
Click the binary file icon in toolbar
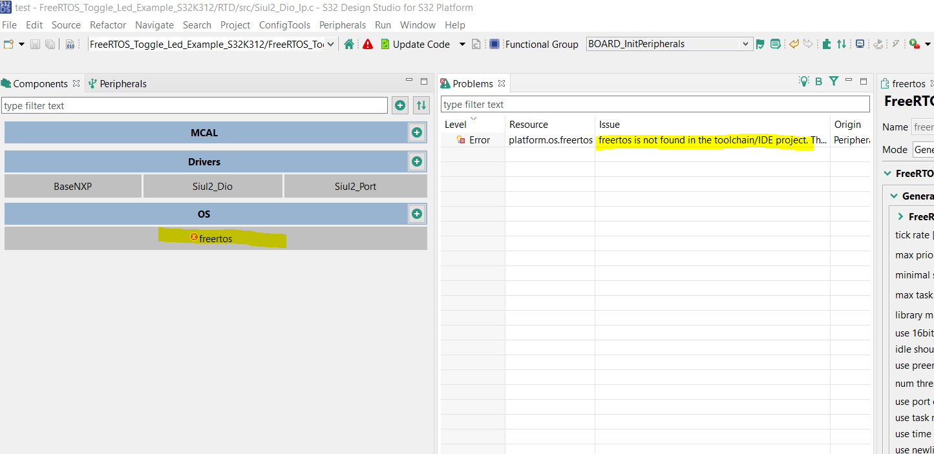click(x=70, y=45)
